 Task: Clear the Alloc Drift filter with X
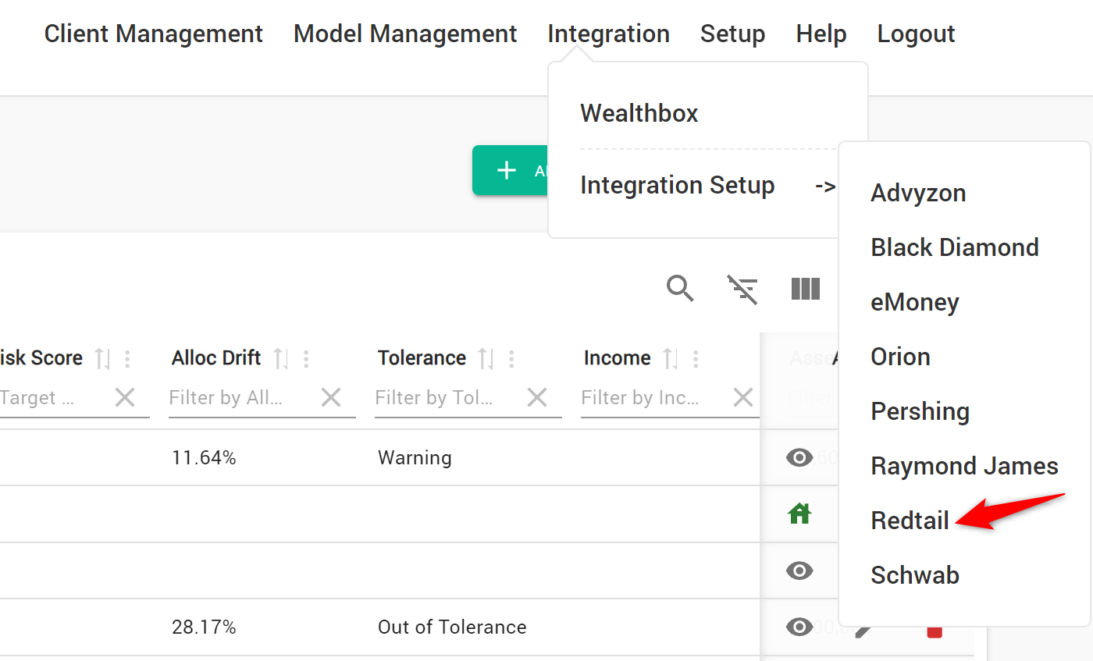click(x=331, y=398)
